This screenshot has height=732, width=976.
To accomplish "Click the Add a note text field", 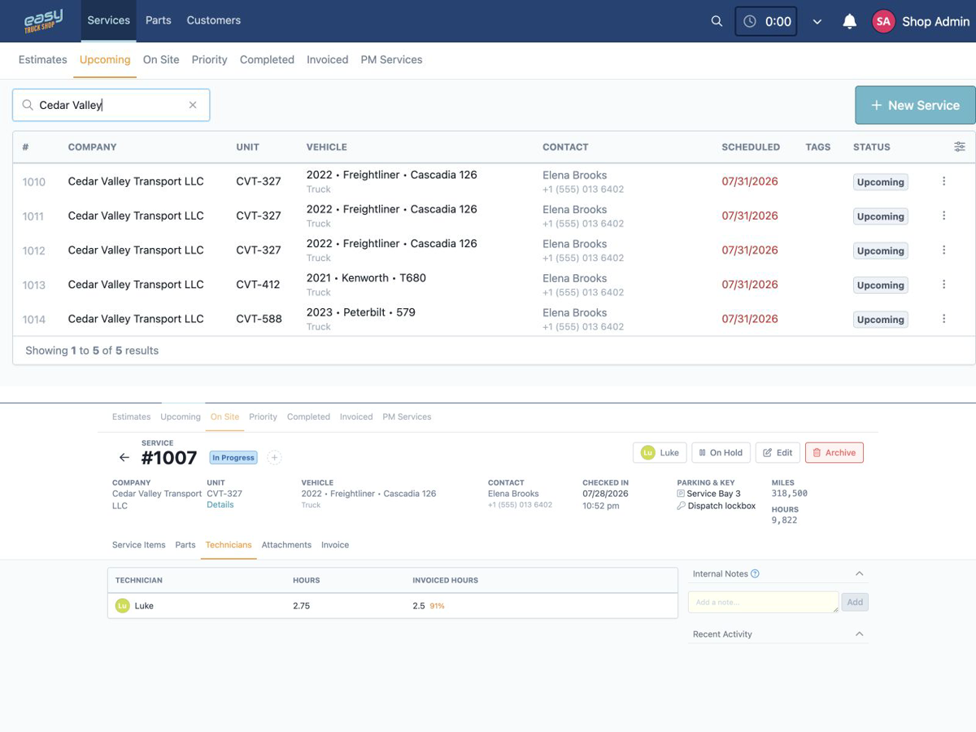I will (763, 602).
